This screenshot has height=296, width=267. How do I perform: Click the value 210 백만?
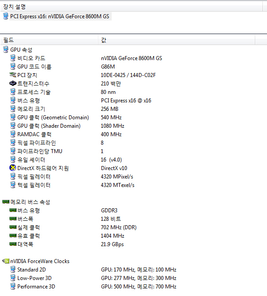click(x=111, y=83)
